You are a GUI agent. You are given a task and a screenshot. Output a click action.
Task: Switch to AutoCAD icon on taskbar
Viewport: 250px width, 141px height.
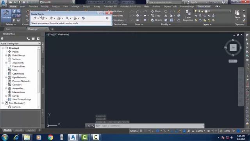(x=73, y=137)
